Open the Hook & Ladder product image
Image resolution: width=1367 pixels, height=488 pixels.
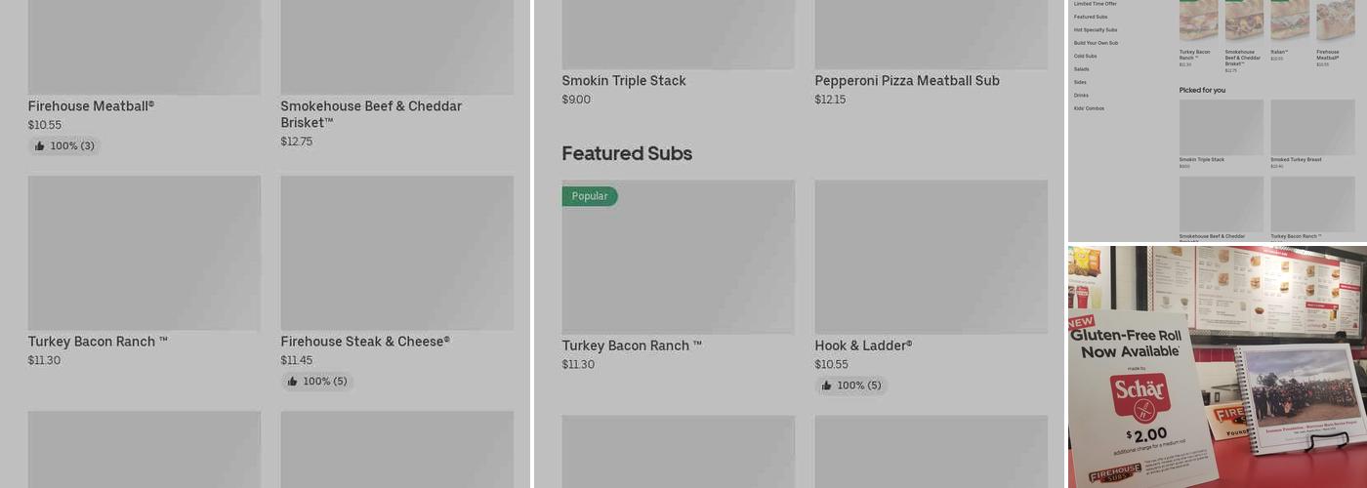pyautogui.click(x=931, y=256)
